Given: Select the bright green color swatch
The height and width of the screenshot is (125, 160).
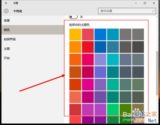Looking at the screenshot, I should (x=113, y=110).
